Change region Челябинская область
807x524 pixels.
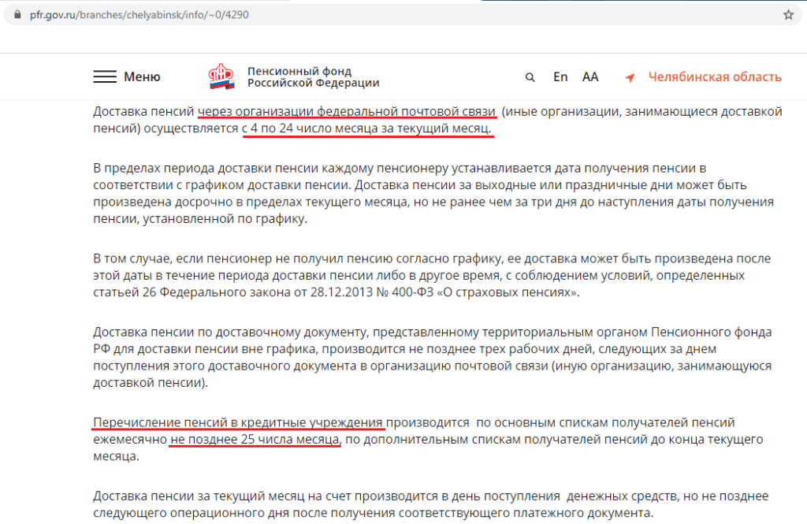pos(714,76)
